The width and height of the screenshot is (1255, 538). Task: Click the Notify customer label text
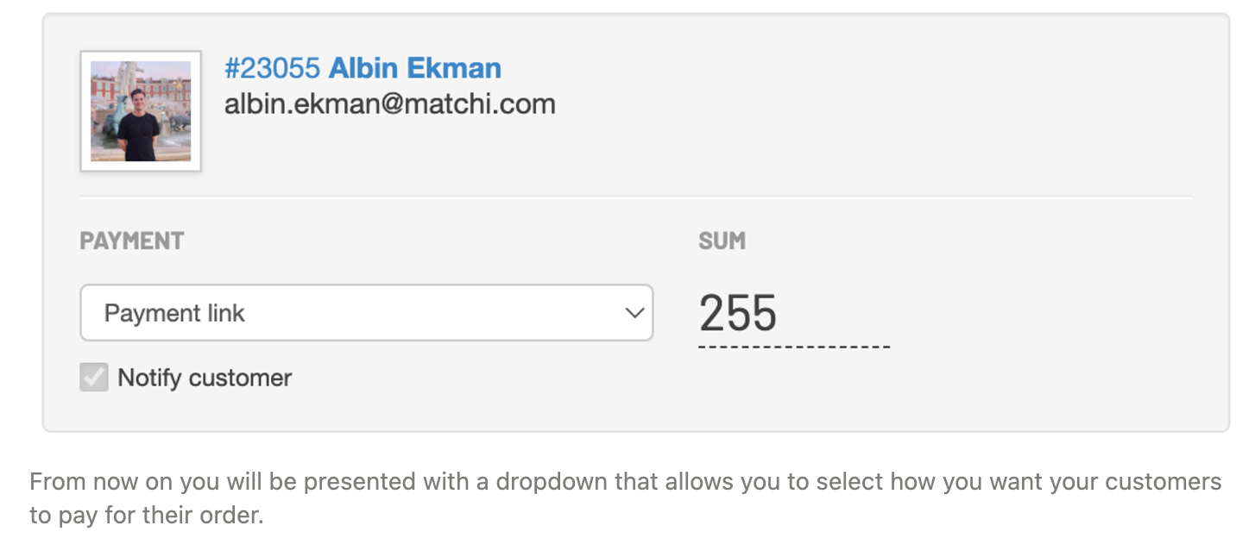click(x=205, y=378)
